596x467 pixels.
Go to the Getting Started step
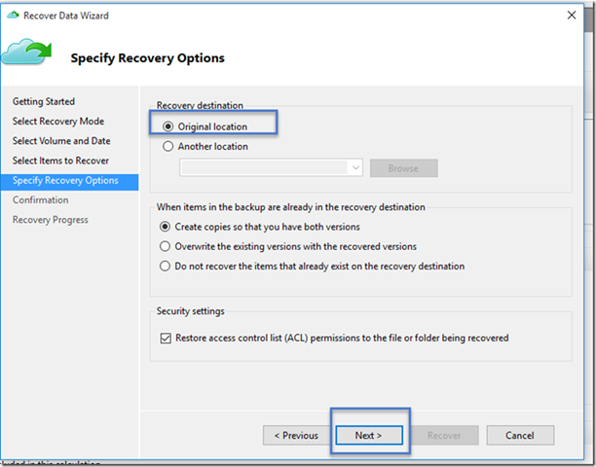(x=44, y=101)
